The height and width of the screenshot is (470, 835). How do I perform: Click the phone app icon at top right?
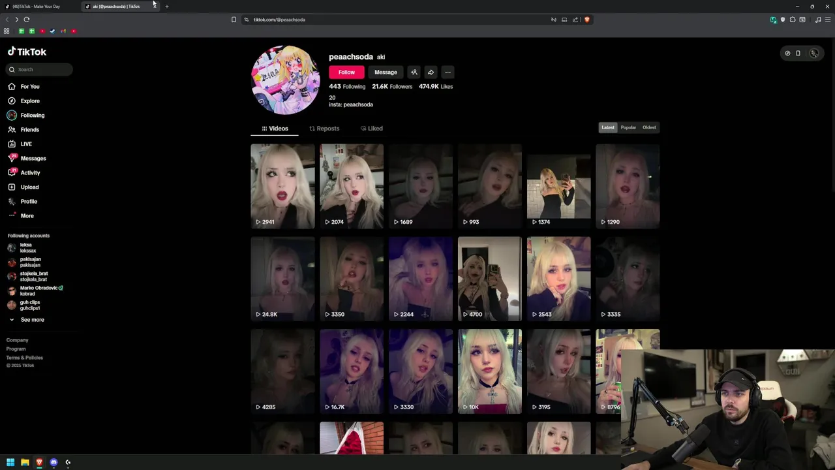click(x=798, y=54)
